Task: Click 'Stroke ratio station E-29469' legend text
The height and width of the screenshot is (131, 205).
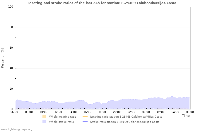Action: 125,122
